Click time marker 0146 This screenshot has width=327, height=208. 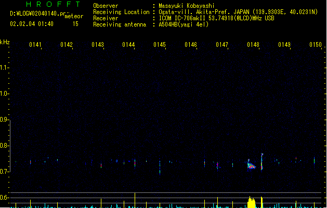(191, 45)
